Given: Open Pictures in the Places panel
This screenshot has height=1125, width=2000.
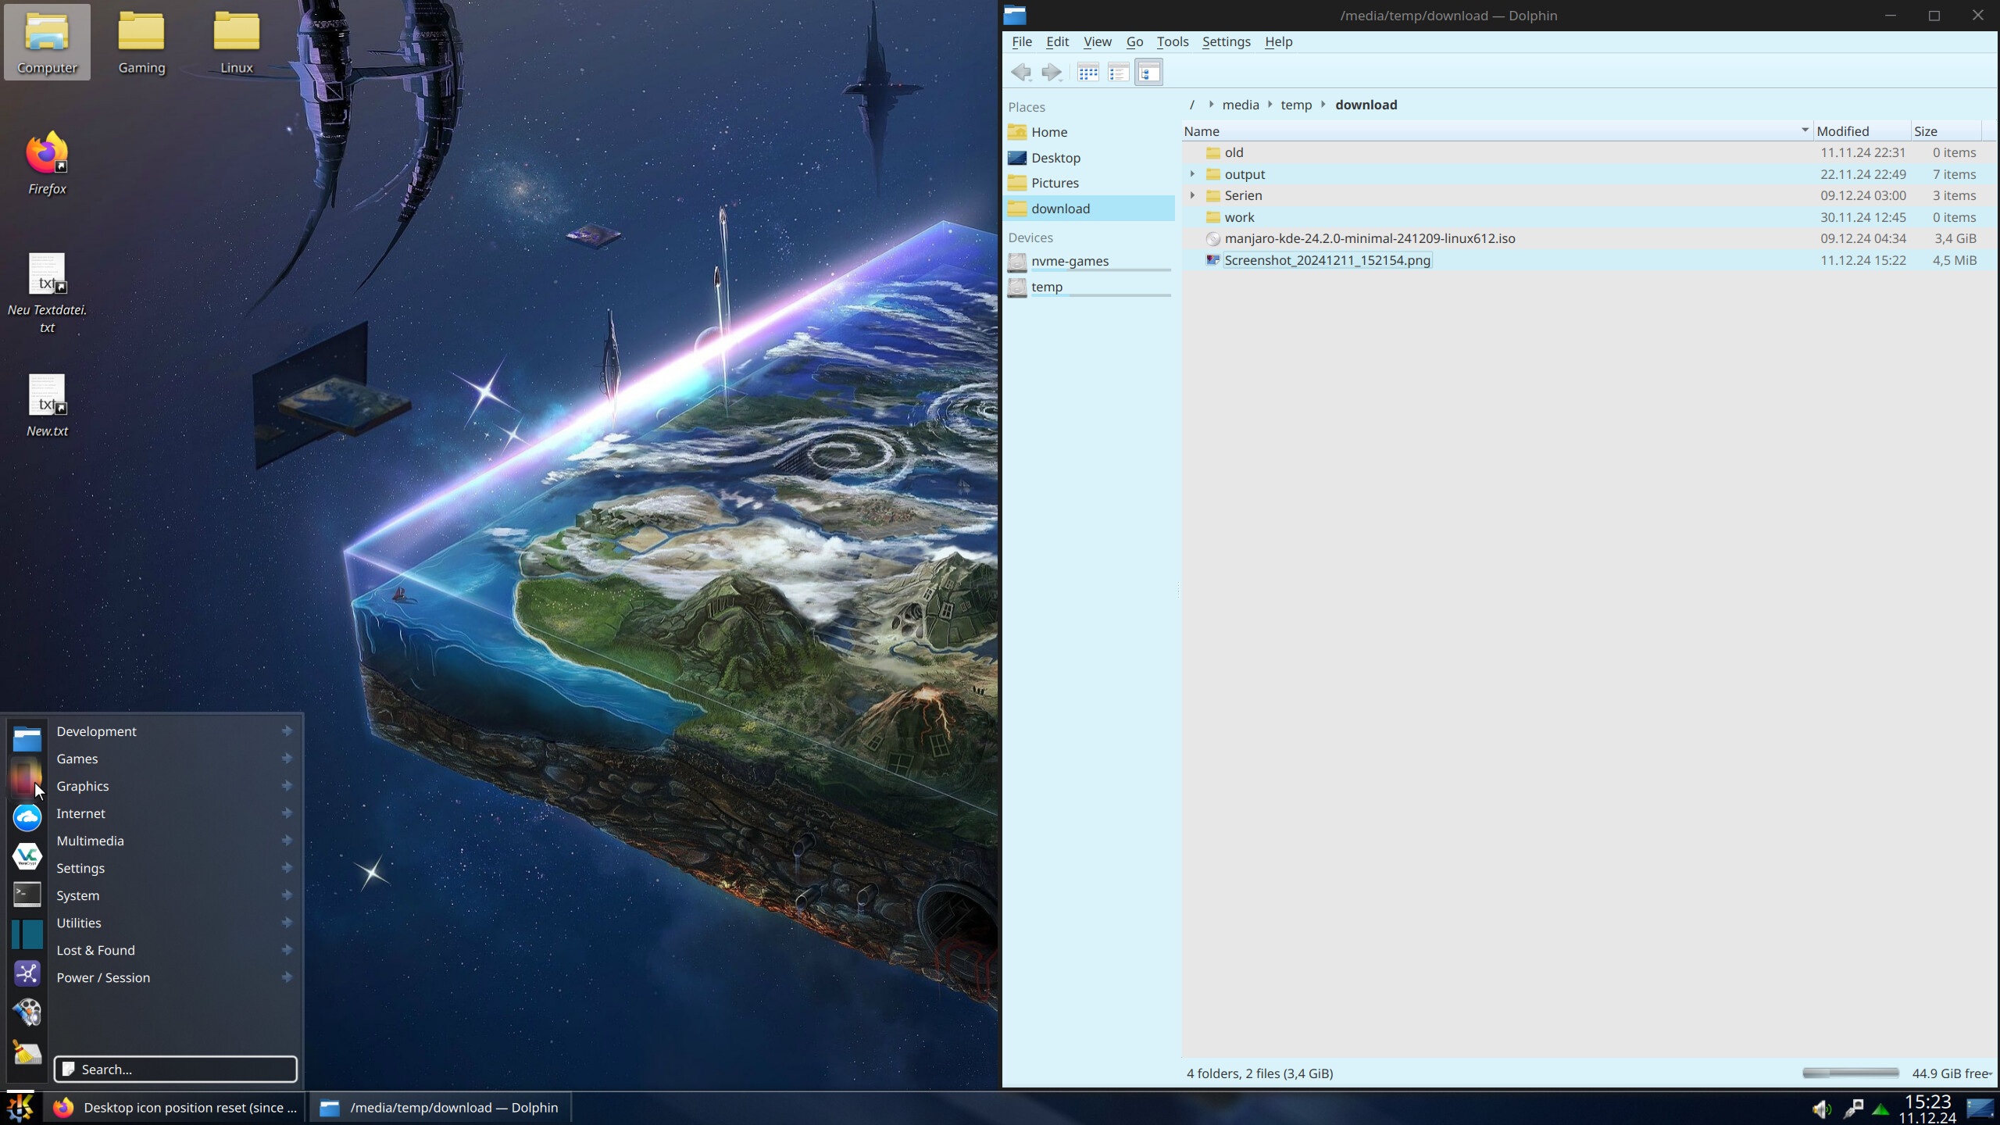Looking at the screenshot, I should point(1088,183).
